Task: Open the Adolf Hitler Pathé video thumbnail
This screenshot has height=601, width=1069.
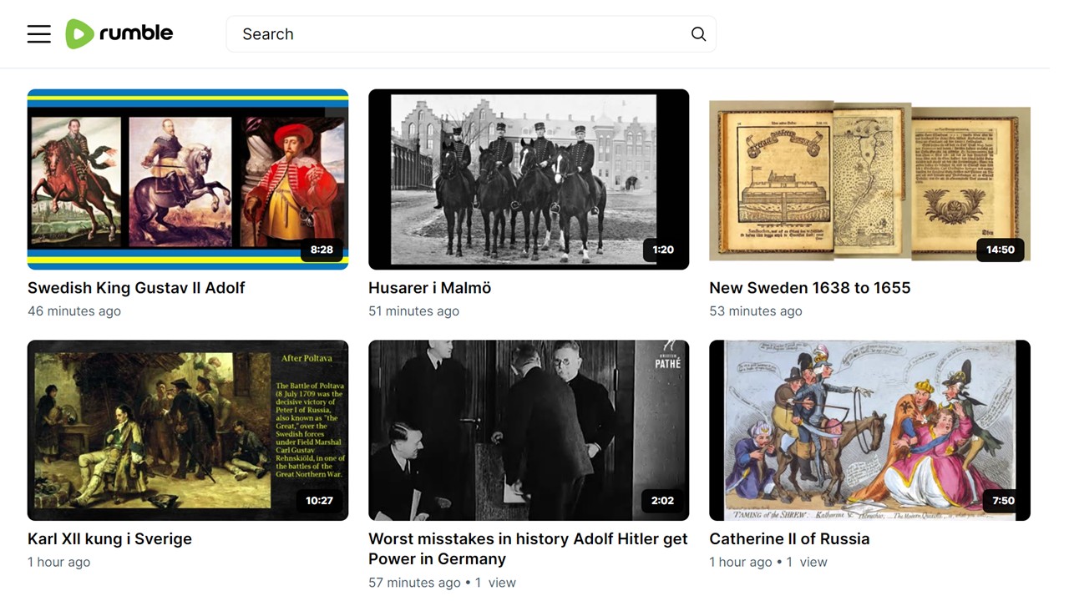Action: [529, 430]
